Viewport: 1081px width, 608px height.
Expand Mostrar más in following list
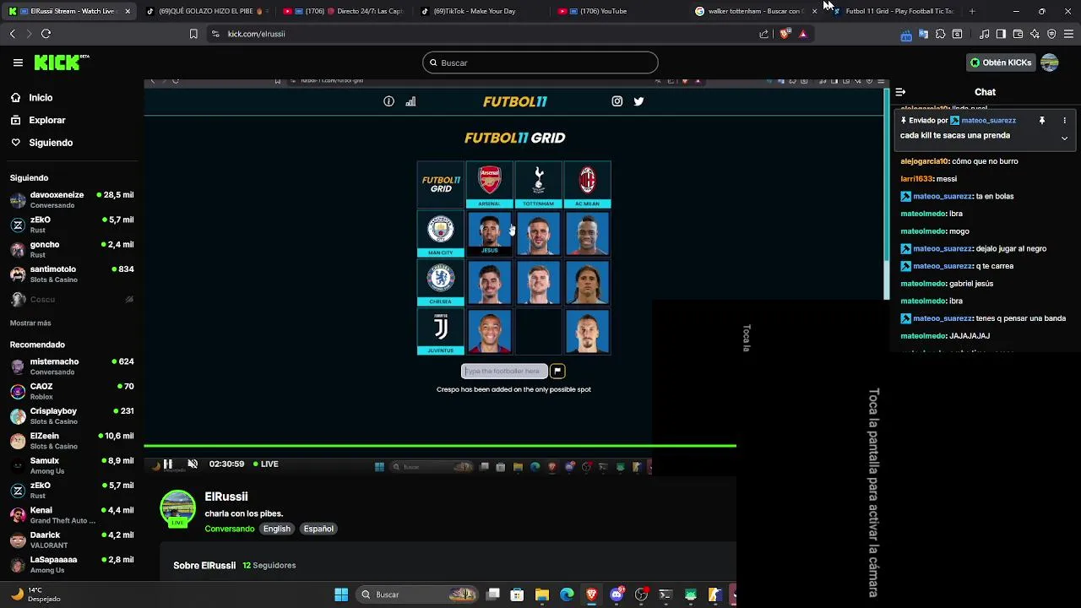(x=30, y=323)
